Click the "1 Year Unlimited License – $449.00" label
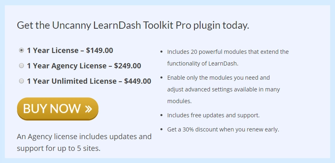335x163 pixels. [89, 81]
